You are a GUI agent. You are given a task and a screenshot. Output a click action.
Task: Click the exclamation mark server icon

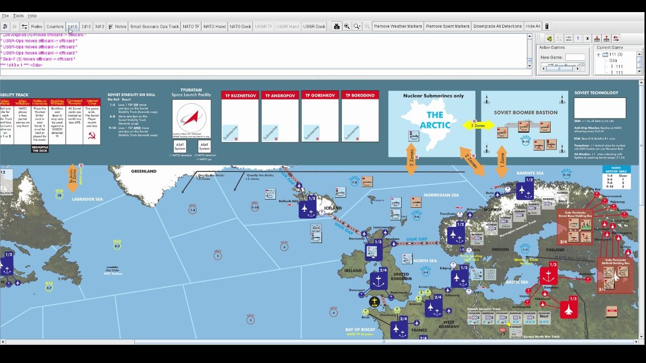tap(578, 38)
